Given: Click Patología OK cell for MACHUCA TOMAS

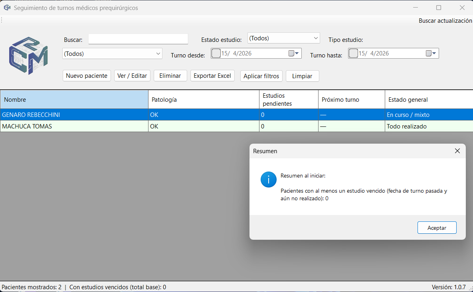Looking at the screenshot, I should click(x=204, y=126).
